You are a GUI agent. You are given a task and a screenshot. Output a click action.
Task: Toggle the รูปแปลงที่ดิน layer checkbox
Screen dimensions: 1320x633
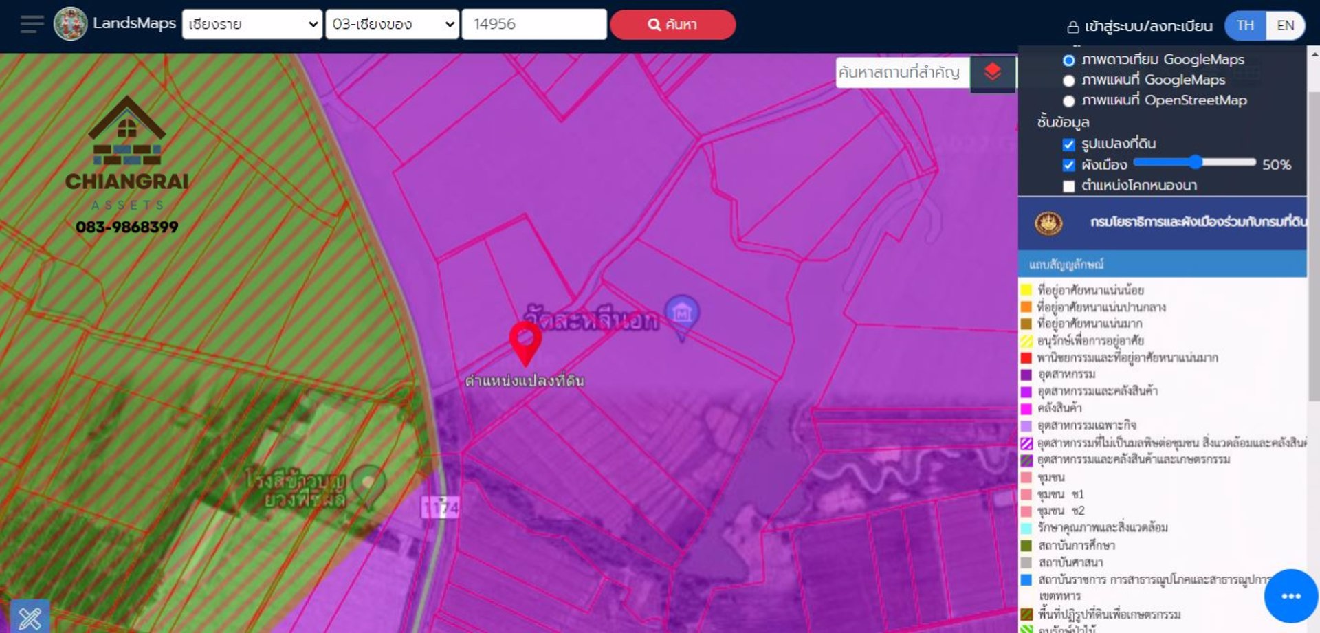pos(1069,144)
